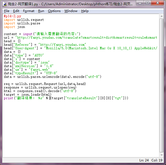Click the data["typoResult"] = "UTF-8" line
The image size is (166, 165).
(x=30, y=73)
